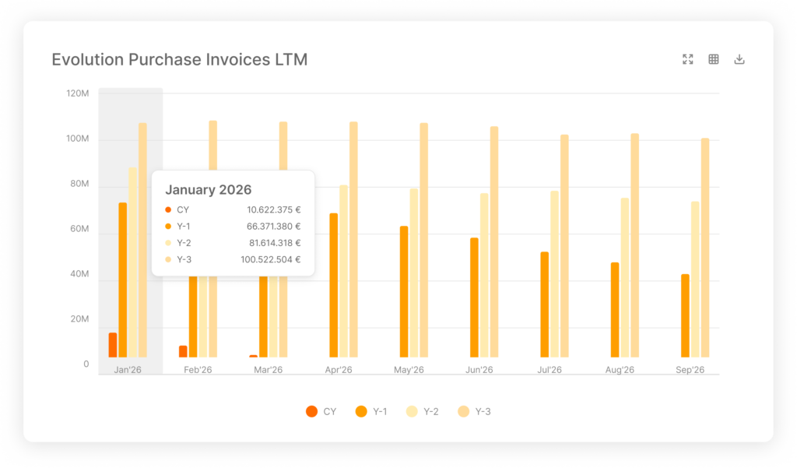The image size is (797, 468).
Task: Expand chart to fullscreen view
Action: (688, 59)
